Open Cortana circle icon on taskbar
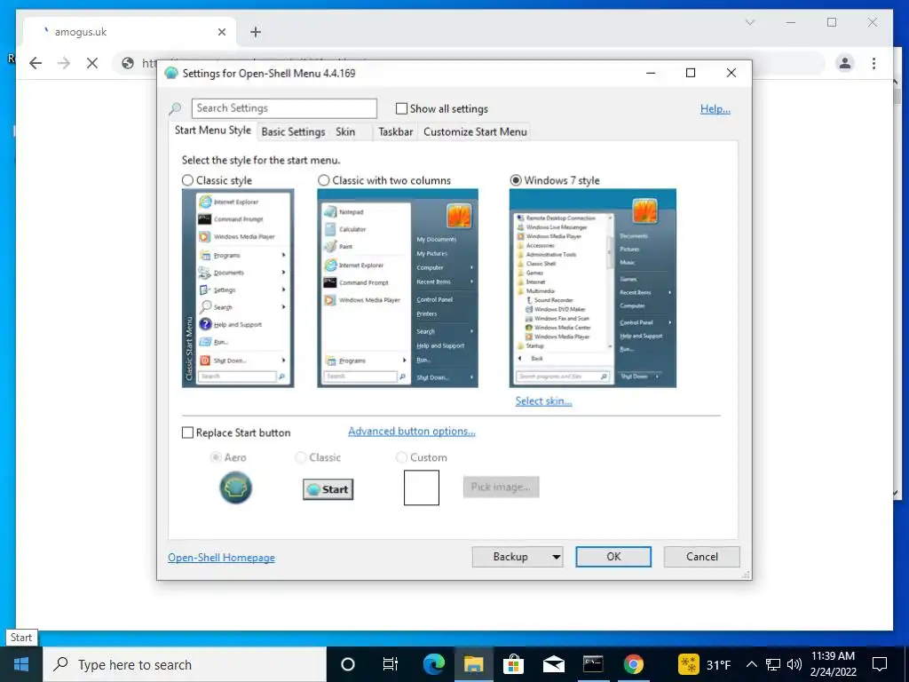 [x=348, y=664]
